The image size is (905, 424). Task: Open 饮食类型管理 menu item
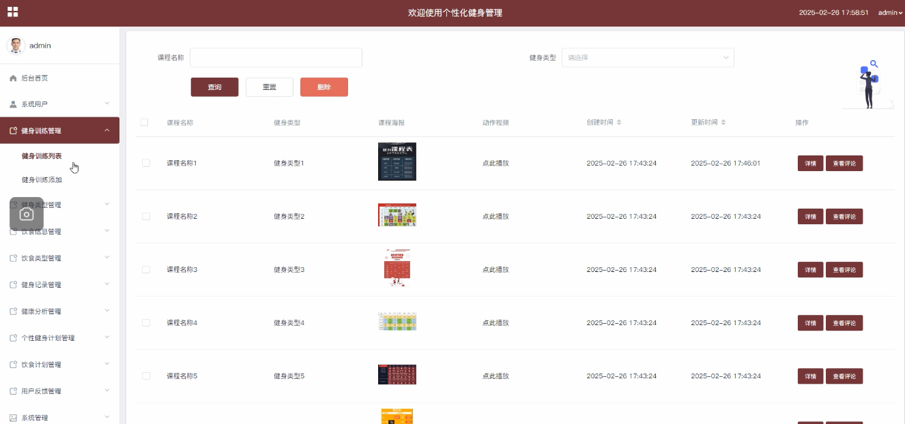point(59,258)
